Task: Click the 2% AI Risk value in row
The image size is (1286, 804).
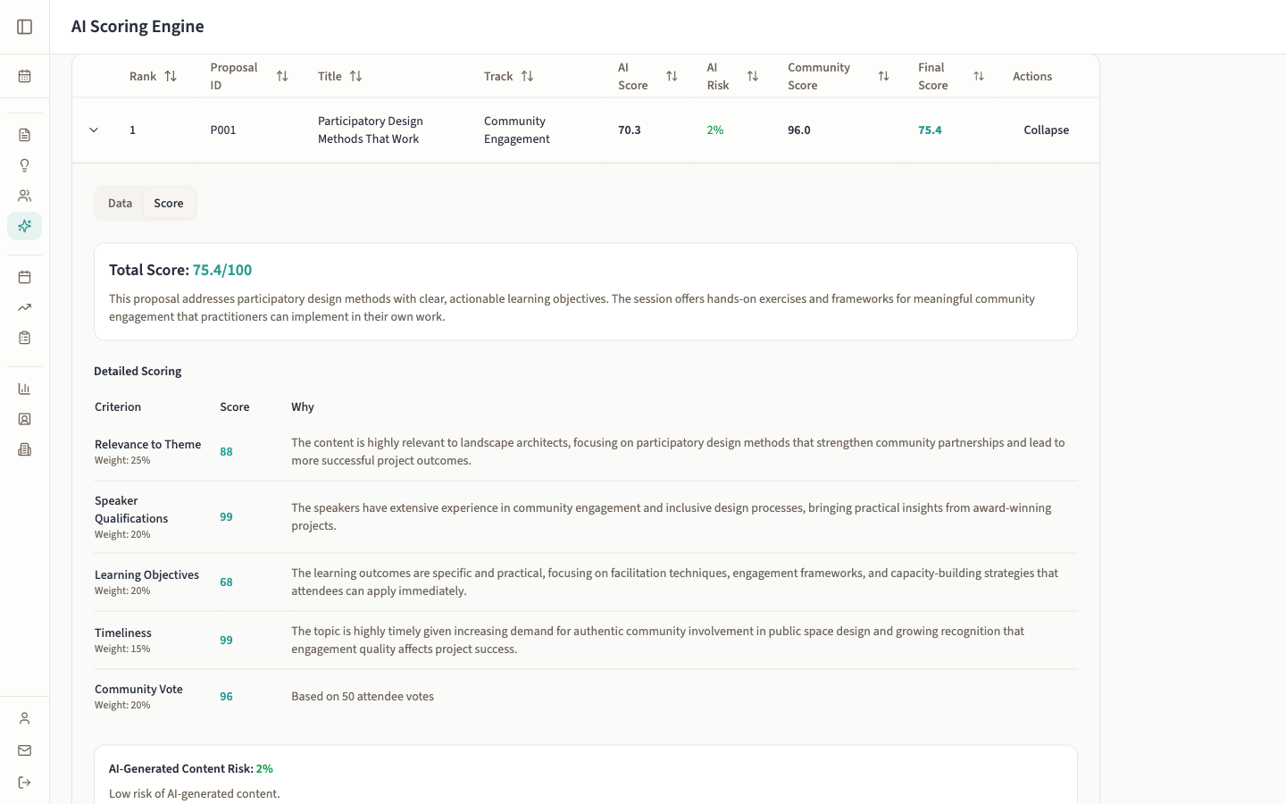Action: point(715,130)
